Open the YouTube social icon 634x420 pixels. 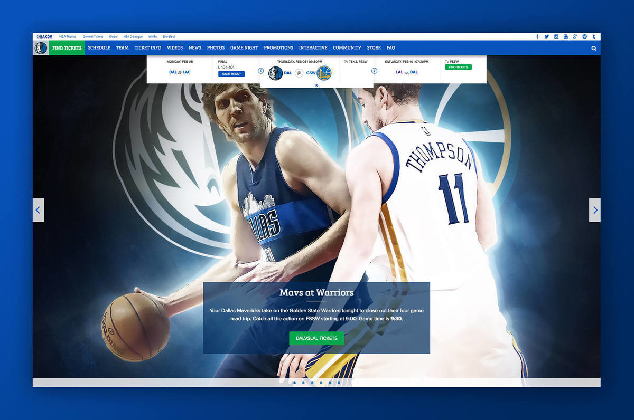coord(566,36)
